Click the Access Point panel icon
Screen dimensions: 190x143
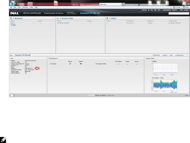[58, 18]
